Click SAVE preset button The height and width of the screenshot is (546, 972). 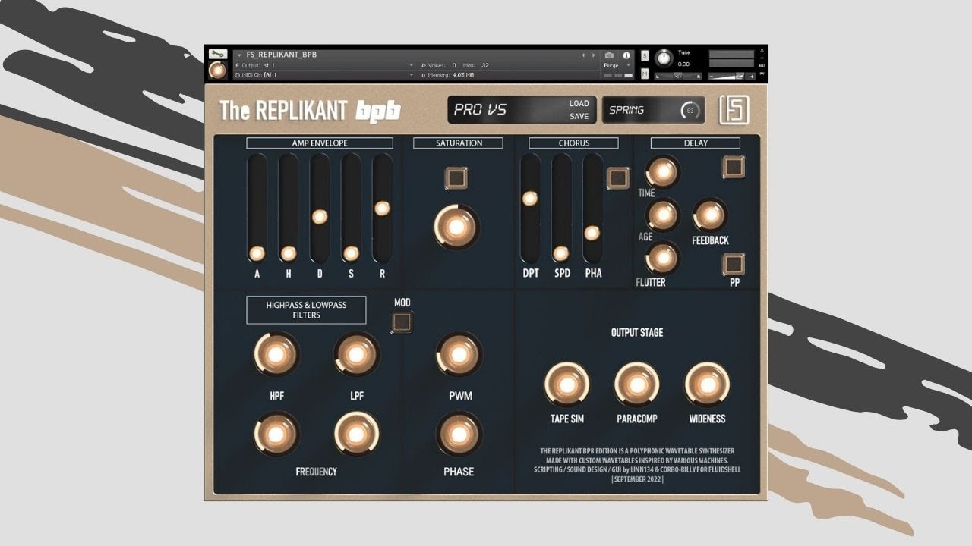579,117
